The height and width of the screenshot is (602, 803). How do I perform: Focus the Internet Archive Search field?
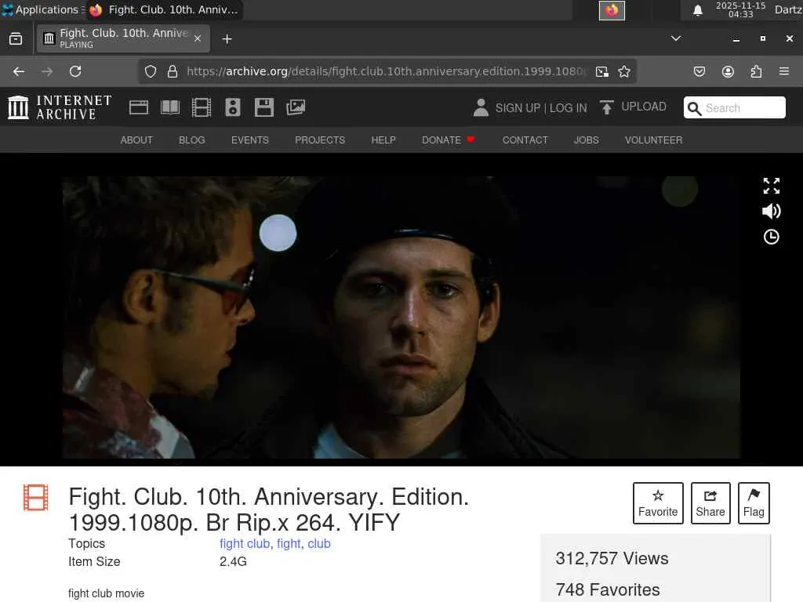point(734,108)
